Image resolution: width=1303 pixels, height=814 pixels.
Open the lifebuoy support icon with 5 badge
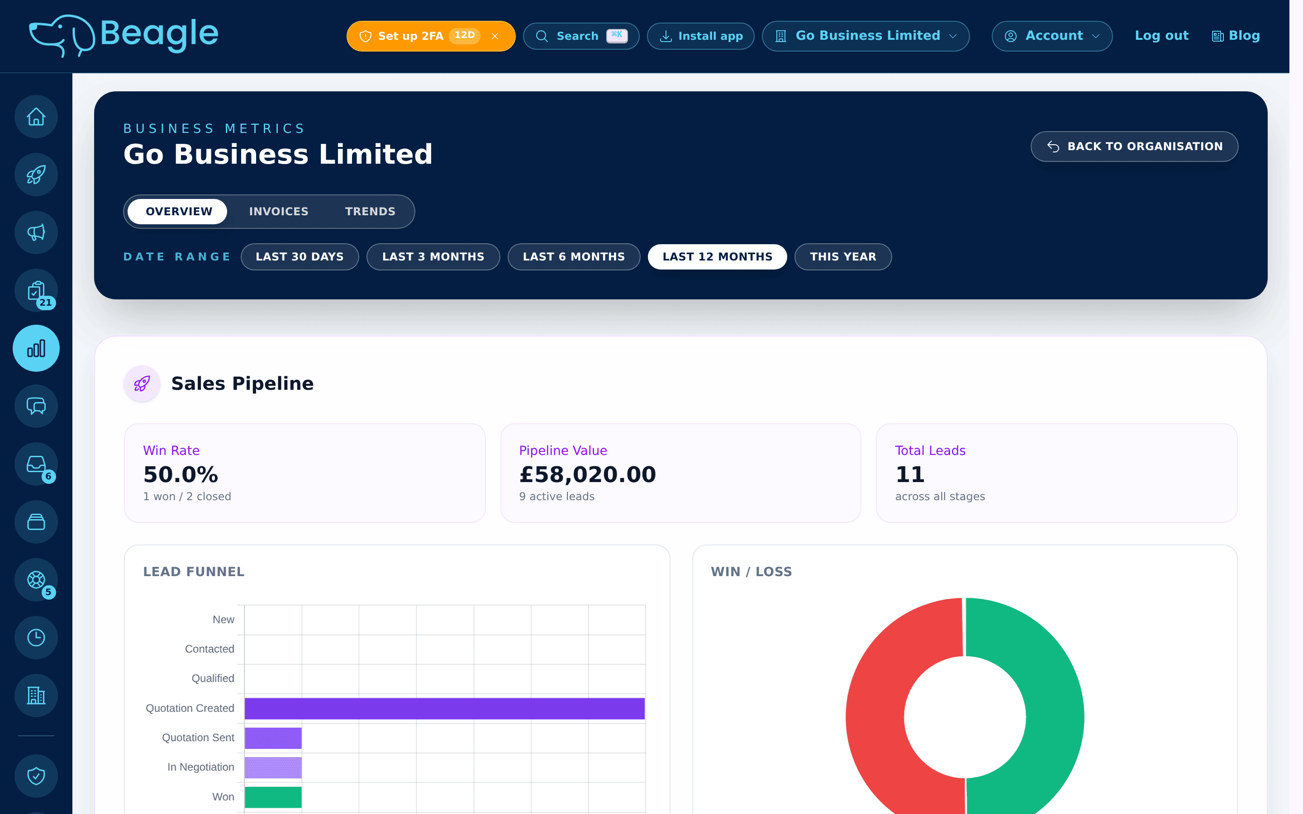click(36, 580)
